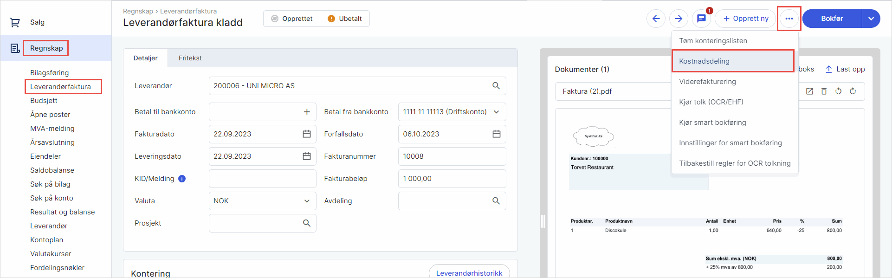Delete Faktura (2).pdf with trash icon

tap(824, 91)
